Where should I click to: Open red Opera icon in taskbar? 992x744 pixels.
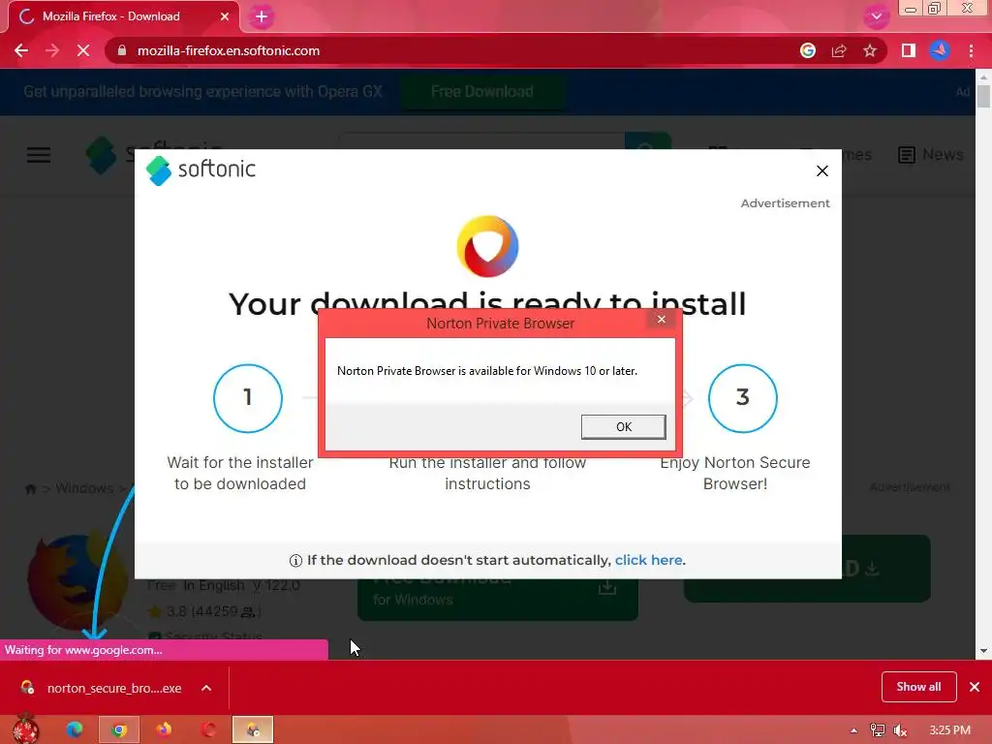(208, 729)
